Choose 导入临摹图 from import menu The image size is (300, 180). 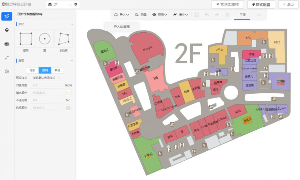pos(122,27)
